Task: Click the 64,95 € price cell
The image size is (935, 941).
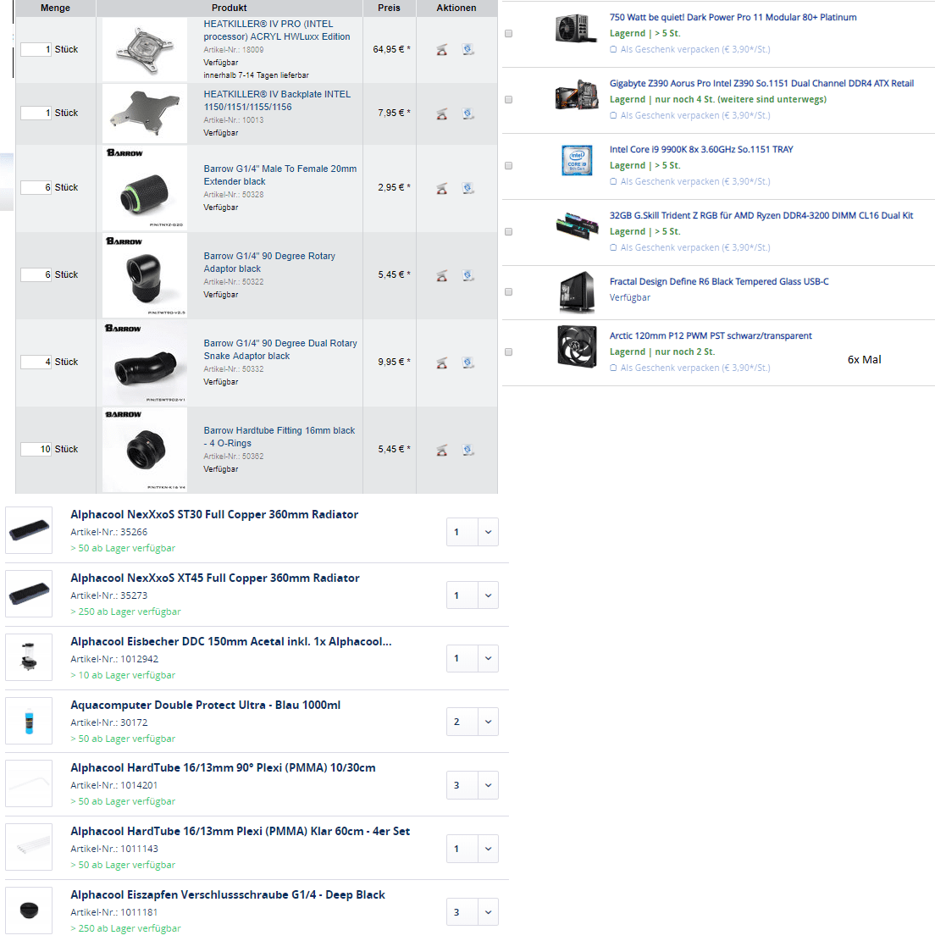Action: (391, 49)
